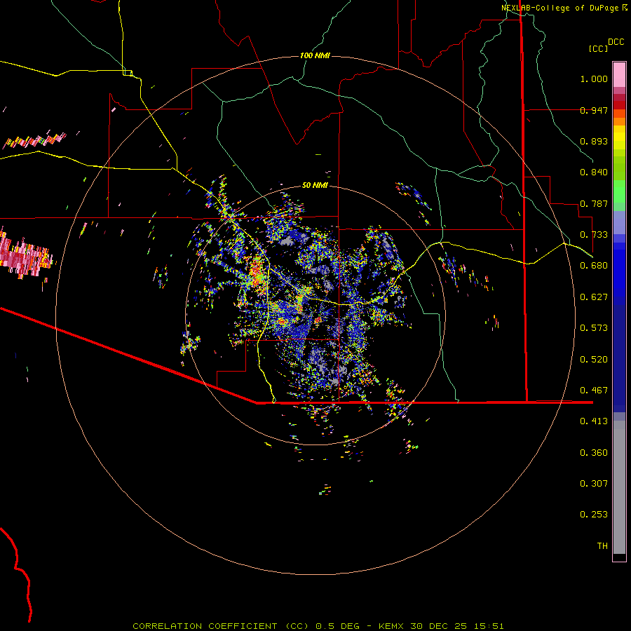Click the 0.467 scale value

pyautogui.click(x=594, y=391)
